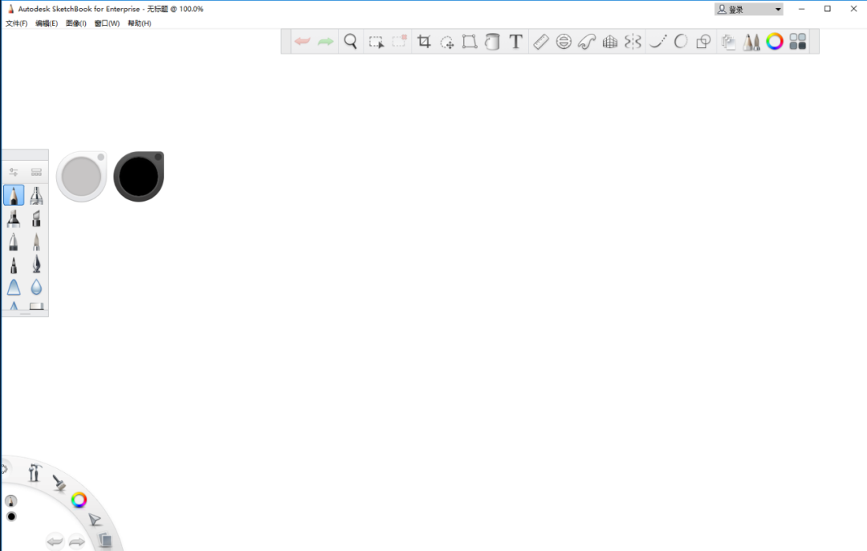Select the Hard Eraser triangle brush
867x551 pixels.
coord(14,287)
